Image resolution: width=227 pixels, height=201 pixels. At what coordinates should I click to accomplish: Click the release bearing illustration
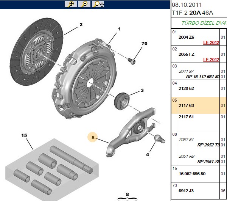(x=122, y=101)
